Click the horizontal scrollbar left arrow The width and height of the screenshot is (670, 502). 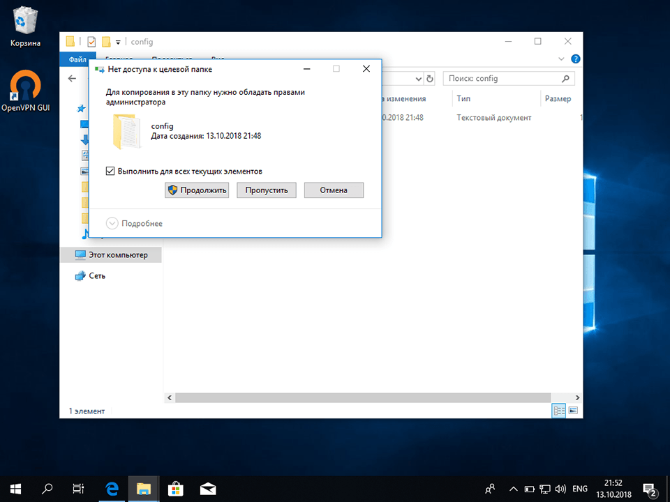(170, 397)
